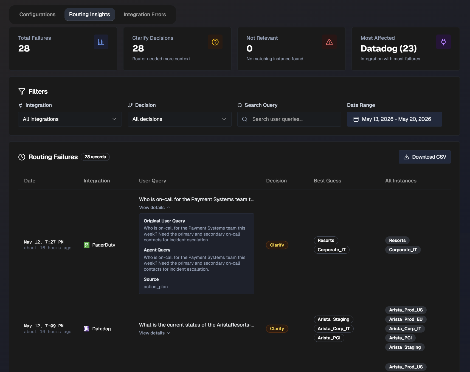
Task: Click Corporate_IT tag under All Instances
Action: (x=403, y=250)
